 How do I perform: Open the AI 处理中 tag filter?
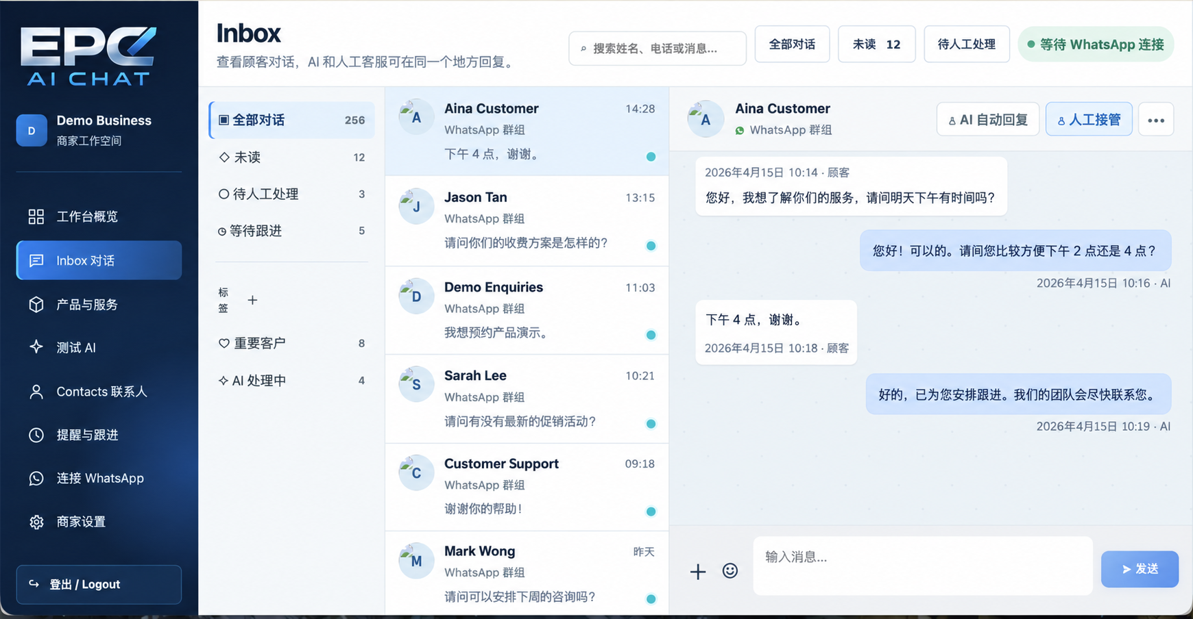(x=292, y=381)
